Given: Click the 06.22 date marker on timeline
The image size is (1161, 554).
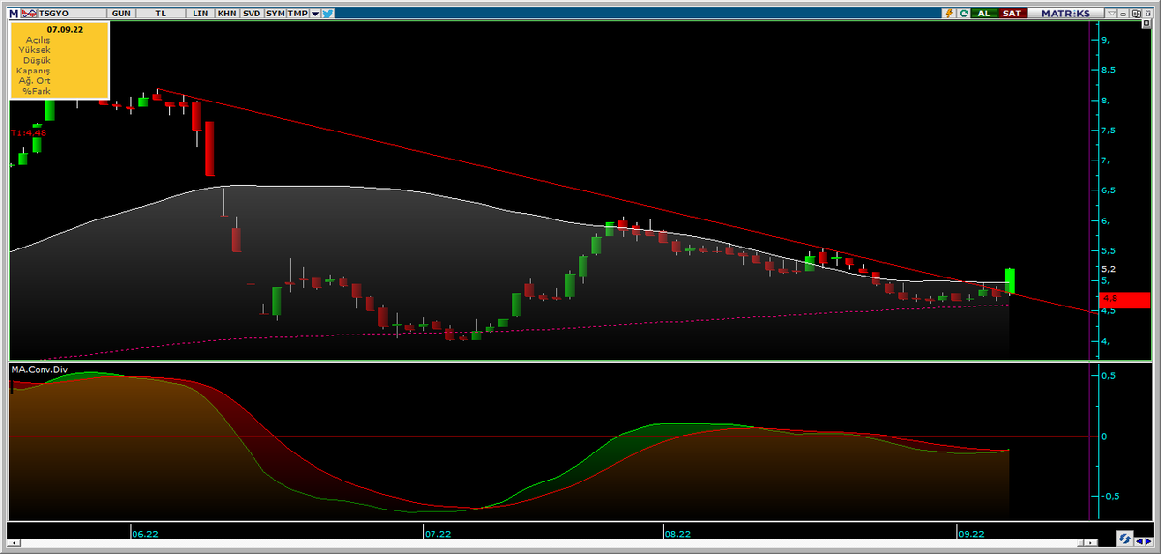Looking at the screenshot, I should (145, 533).
